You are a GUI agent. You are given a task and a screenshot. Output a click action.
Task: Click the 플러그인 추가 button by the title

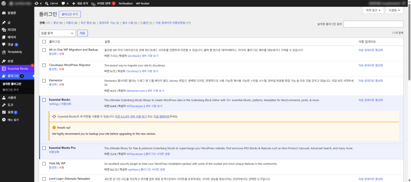tap(70, 14)
